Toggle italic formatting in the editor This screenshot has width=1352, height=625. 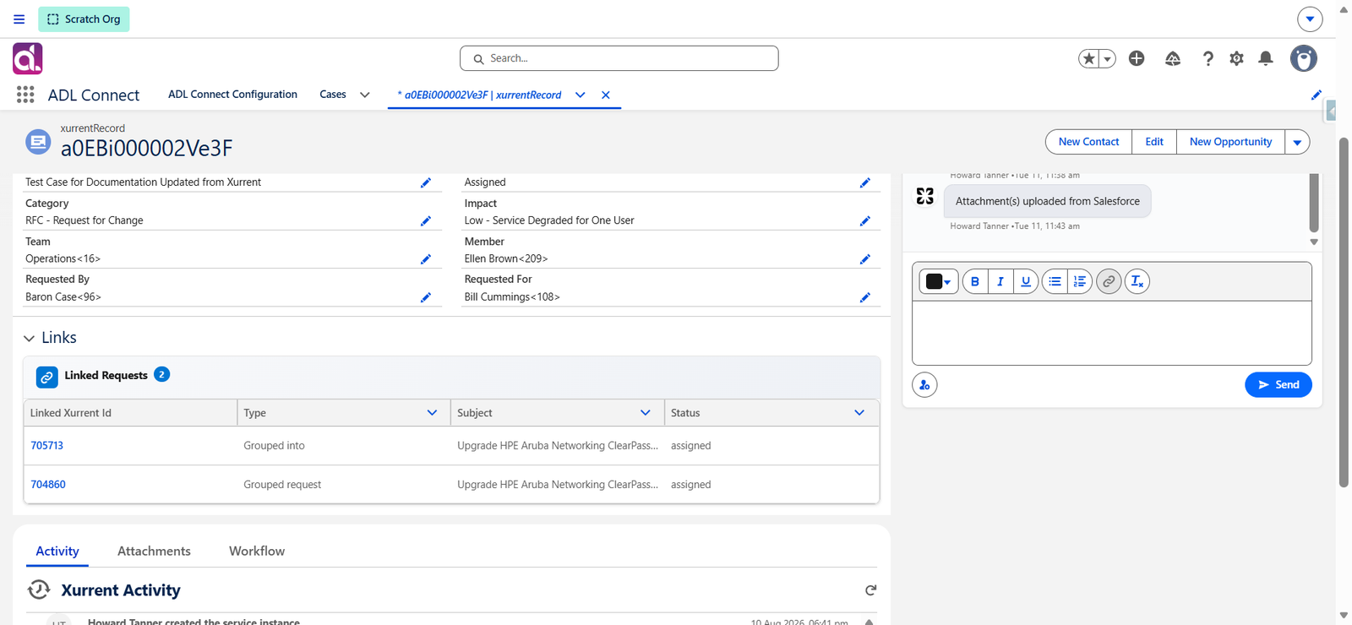coord(1000,281)
